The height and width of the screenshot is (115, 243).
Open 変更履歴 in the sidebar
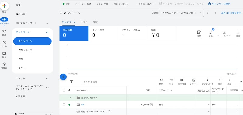pyautogui.click(x=20, y=97)
